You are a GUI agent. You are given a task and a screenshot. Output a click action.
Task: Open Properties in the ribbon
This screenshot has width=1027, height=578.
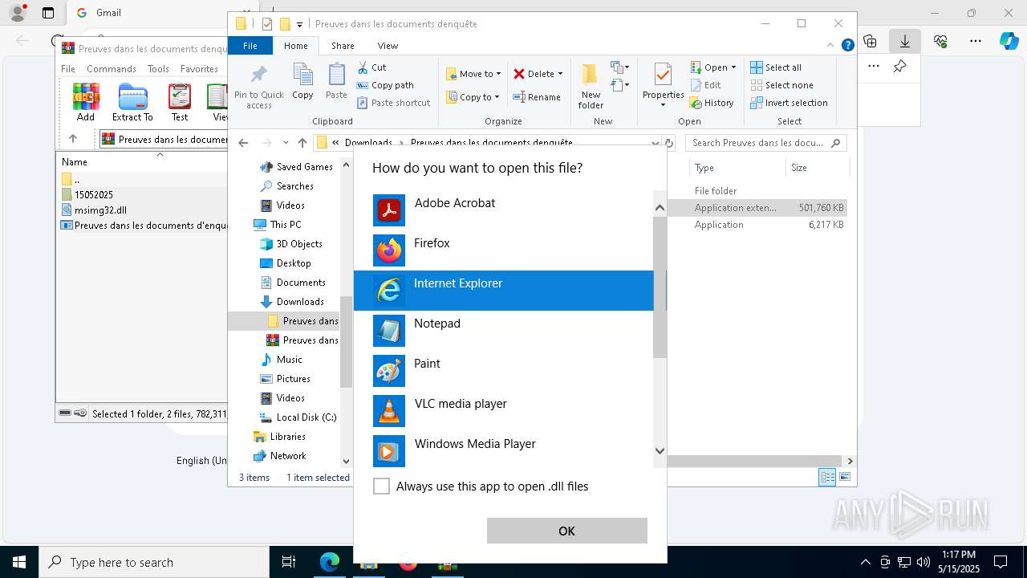pyautogui.click(x=663, y=86)
